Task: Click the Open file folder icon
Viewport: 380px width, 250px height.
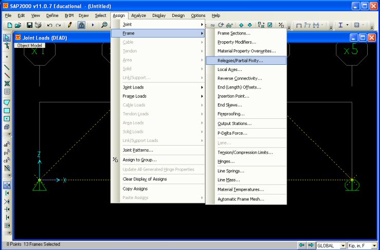Action: (x=18, y=25)
